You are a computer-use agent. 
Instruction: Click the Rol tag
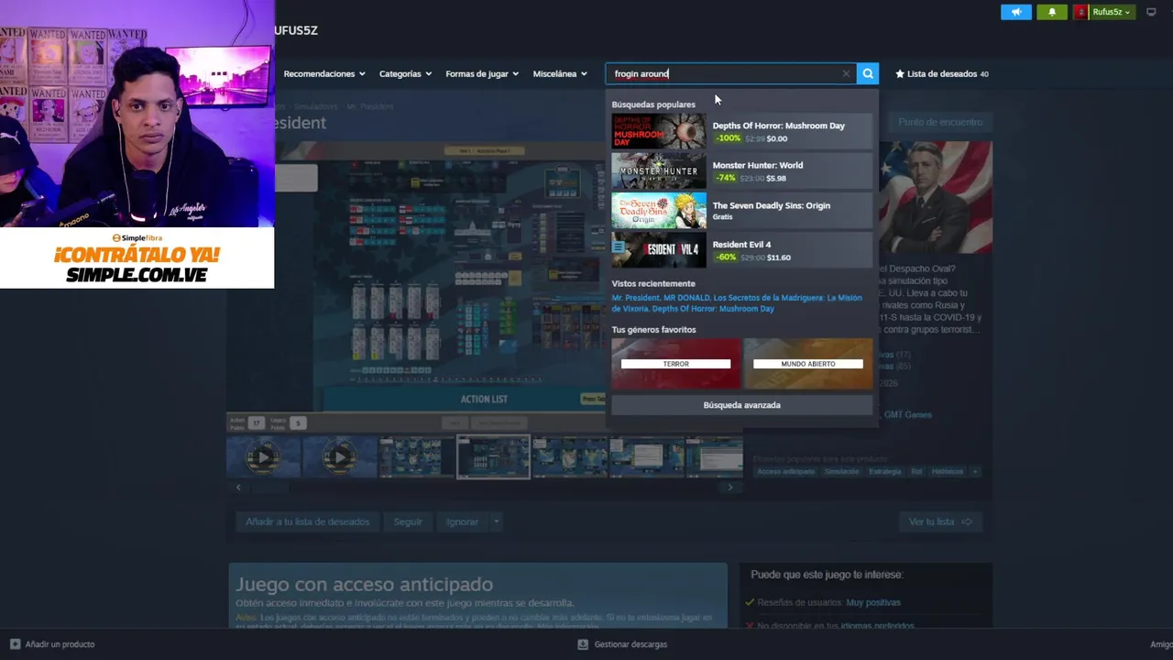pyautogui.click(x=916, y=471)
